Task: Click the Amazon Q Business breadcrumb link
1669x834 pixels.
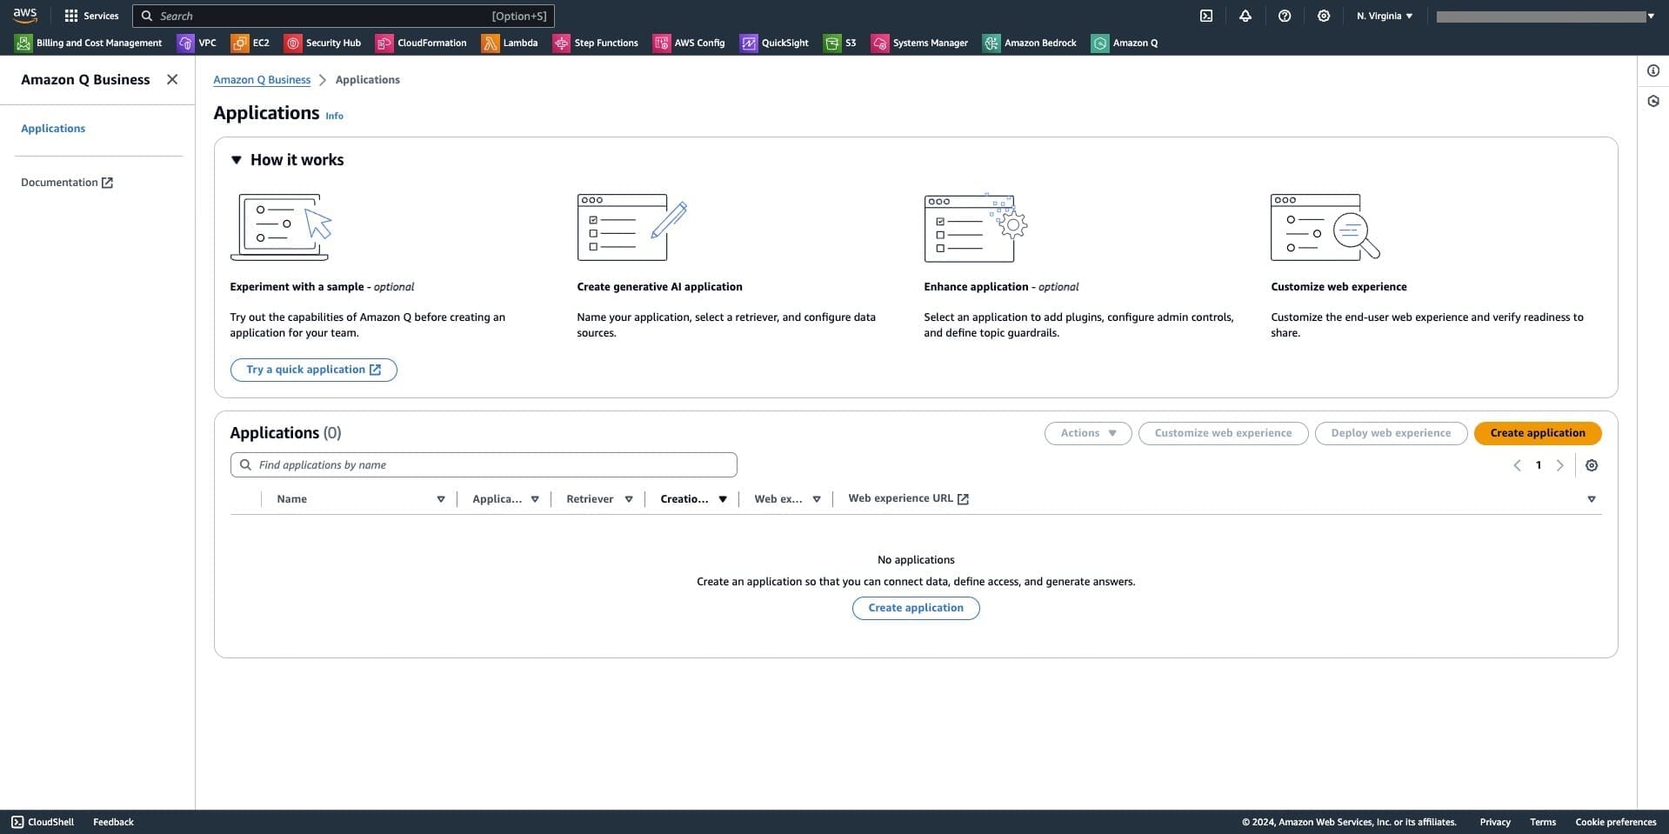Action: click(262, 80)
